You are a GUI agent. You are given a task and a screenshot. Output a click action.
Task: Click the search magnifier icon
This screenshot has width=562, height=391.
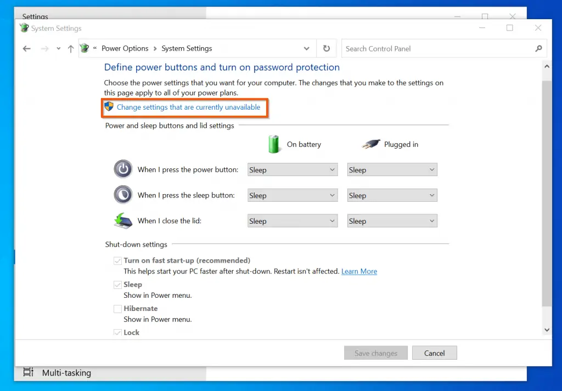(538, 49)
